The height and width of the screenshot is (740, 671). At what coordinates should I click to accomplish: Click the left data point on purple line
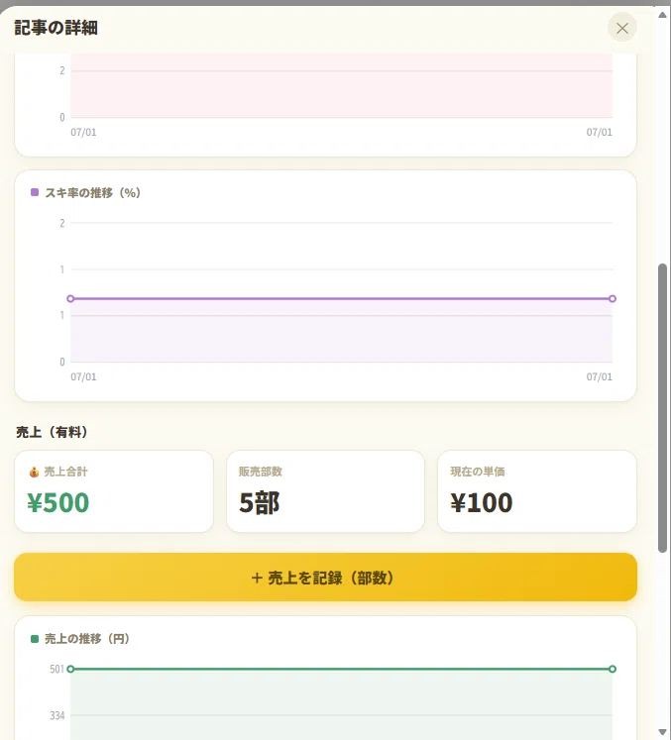(x=70, y=298)
